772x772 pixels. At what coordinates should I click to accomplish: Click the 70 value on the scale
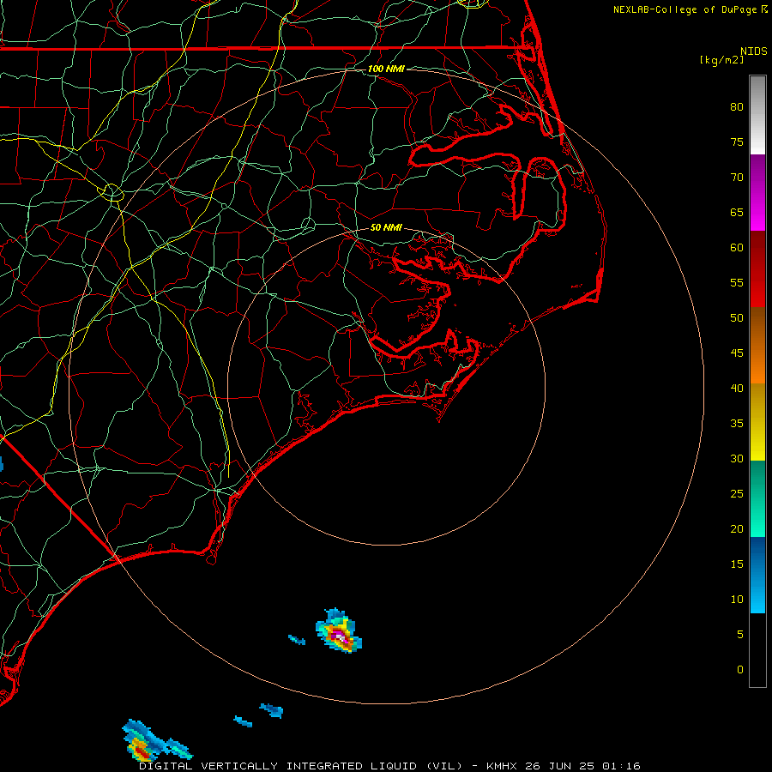pyautogui.click(x=737, y=178)
